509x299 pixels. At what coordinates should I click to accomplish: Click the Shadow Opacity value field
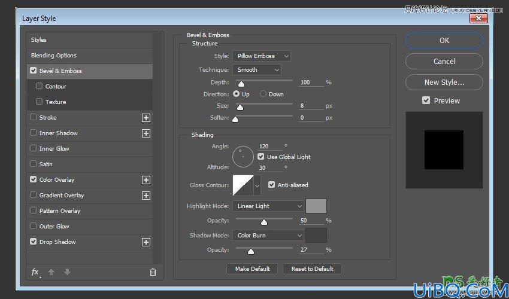point(311,250)
